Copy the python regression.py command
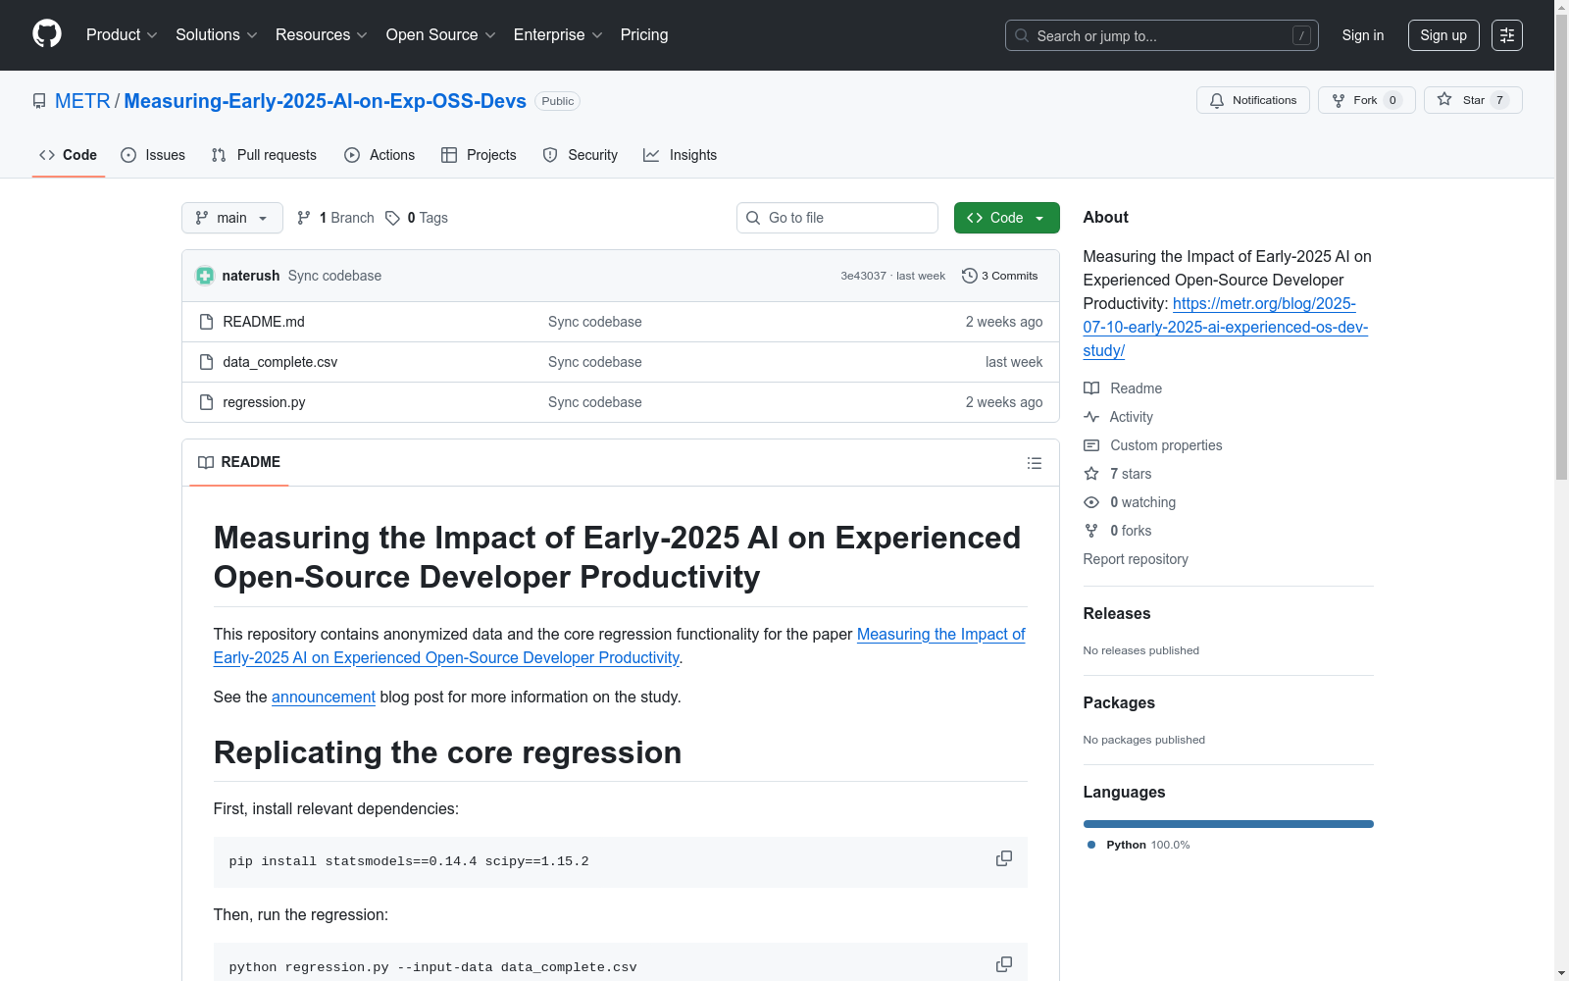The width and height of the screenshot is (1569, 981). click(x=1004, y=965)
